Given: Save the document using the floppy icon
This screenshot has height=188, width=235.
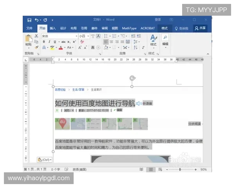Looking at the screenshot, I should click(29, 20).
